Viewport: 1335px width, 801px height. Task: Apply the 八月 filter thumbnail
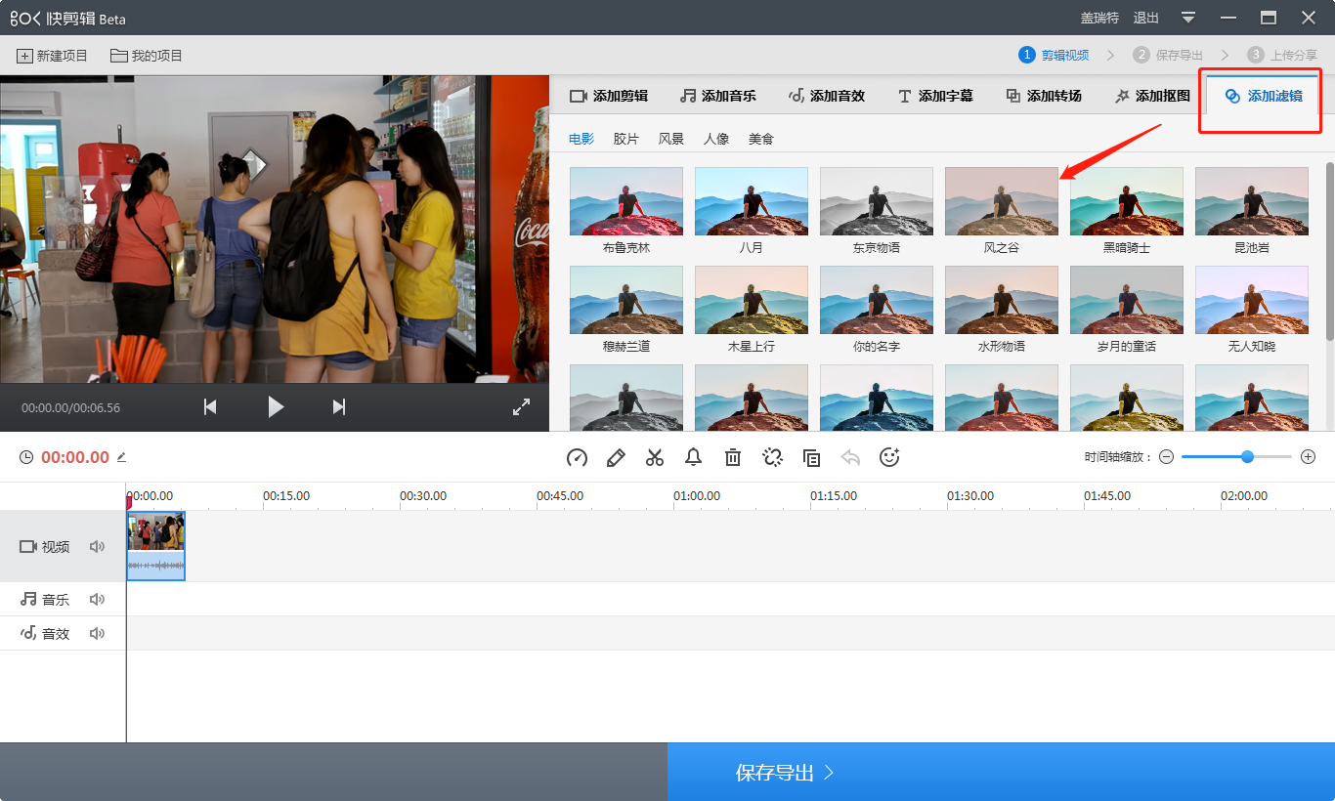752,201
